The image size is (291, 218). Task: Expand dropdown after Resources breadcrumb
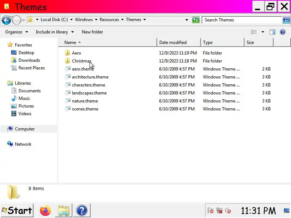tap(122, 20)
